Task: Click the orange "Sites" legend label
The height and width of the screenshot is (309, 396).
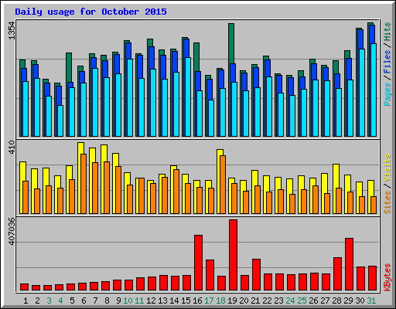Action: click(387, 202)
